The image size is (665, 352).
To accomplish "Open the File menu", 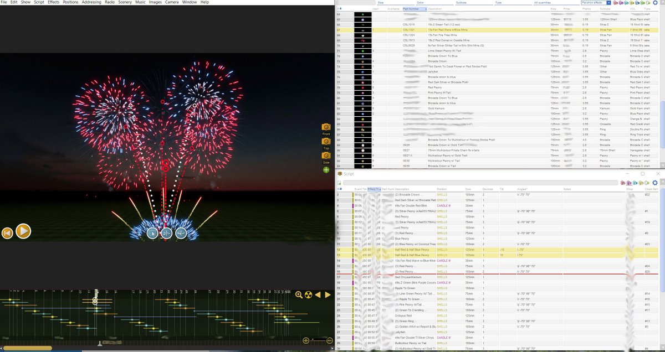I will 4,2.
